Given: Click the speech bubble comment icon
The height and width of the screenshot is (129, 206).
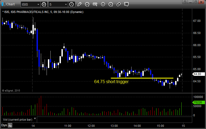Looking at the screenshot, I should 126,4.
